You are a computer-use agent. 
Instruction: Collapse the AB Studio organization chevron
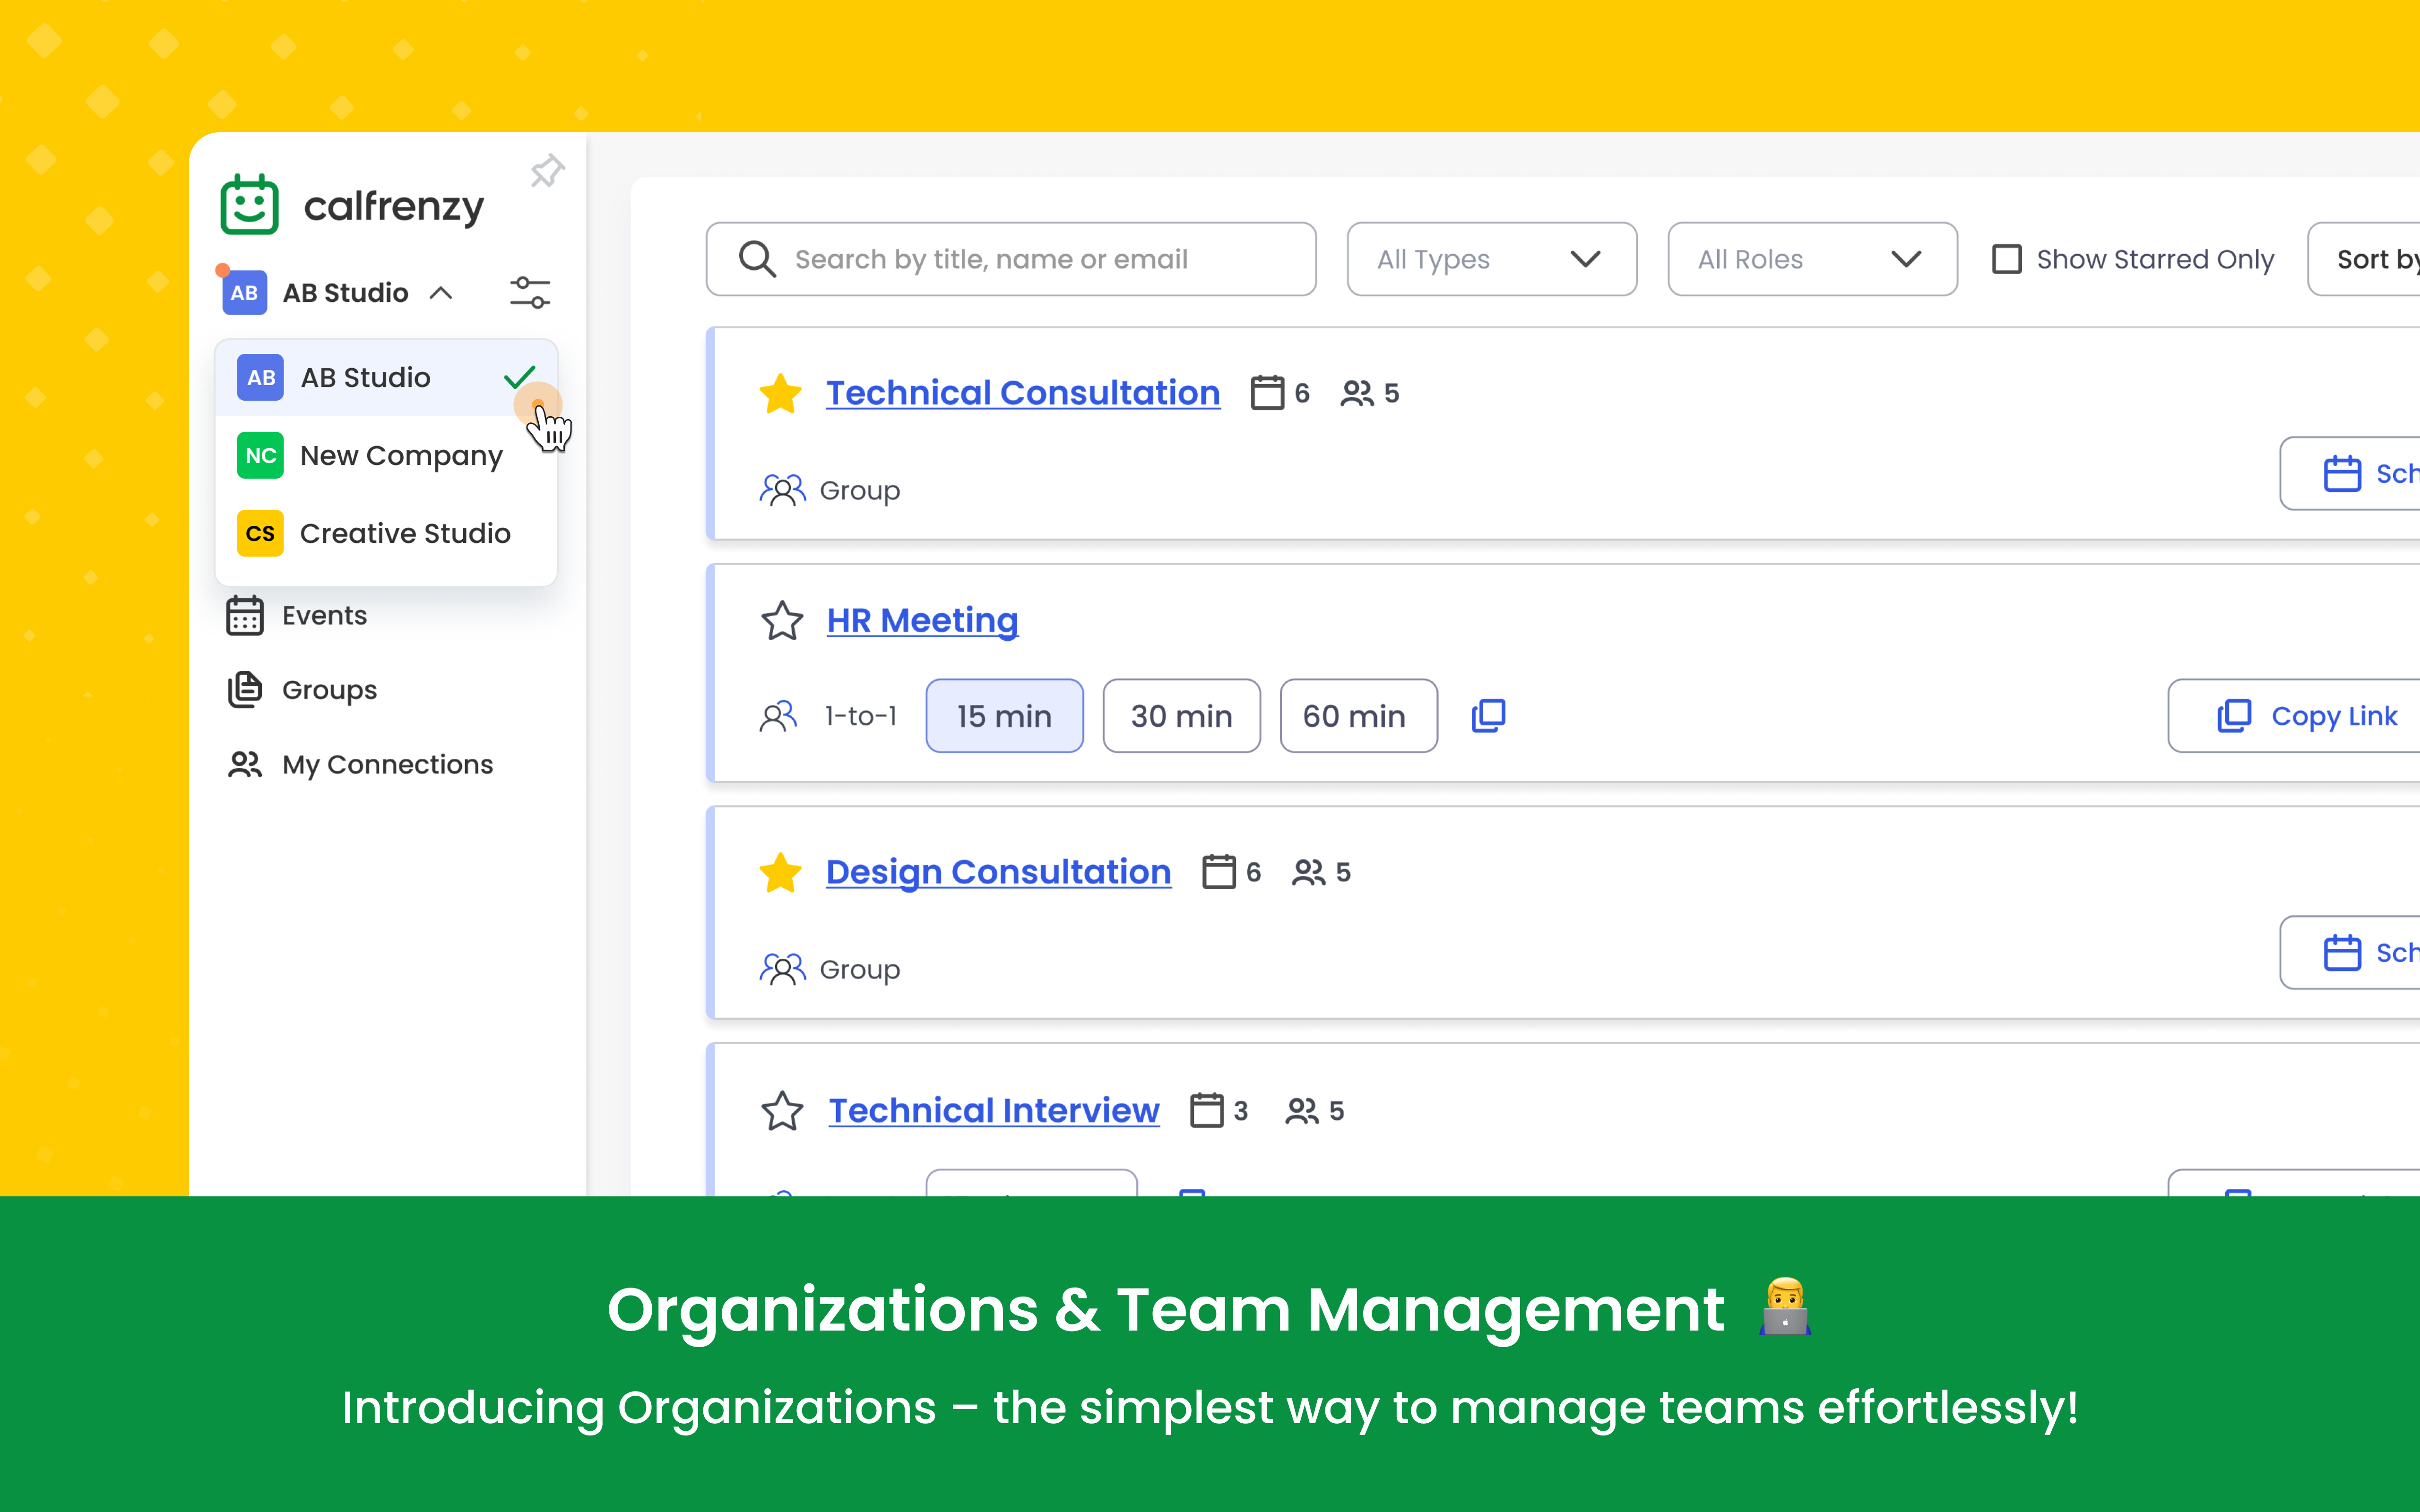tap(441, 292)
